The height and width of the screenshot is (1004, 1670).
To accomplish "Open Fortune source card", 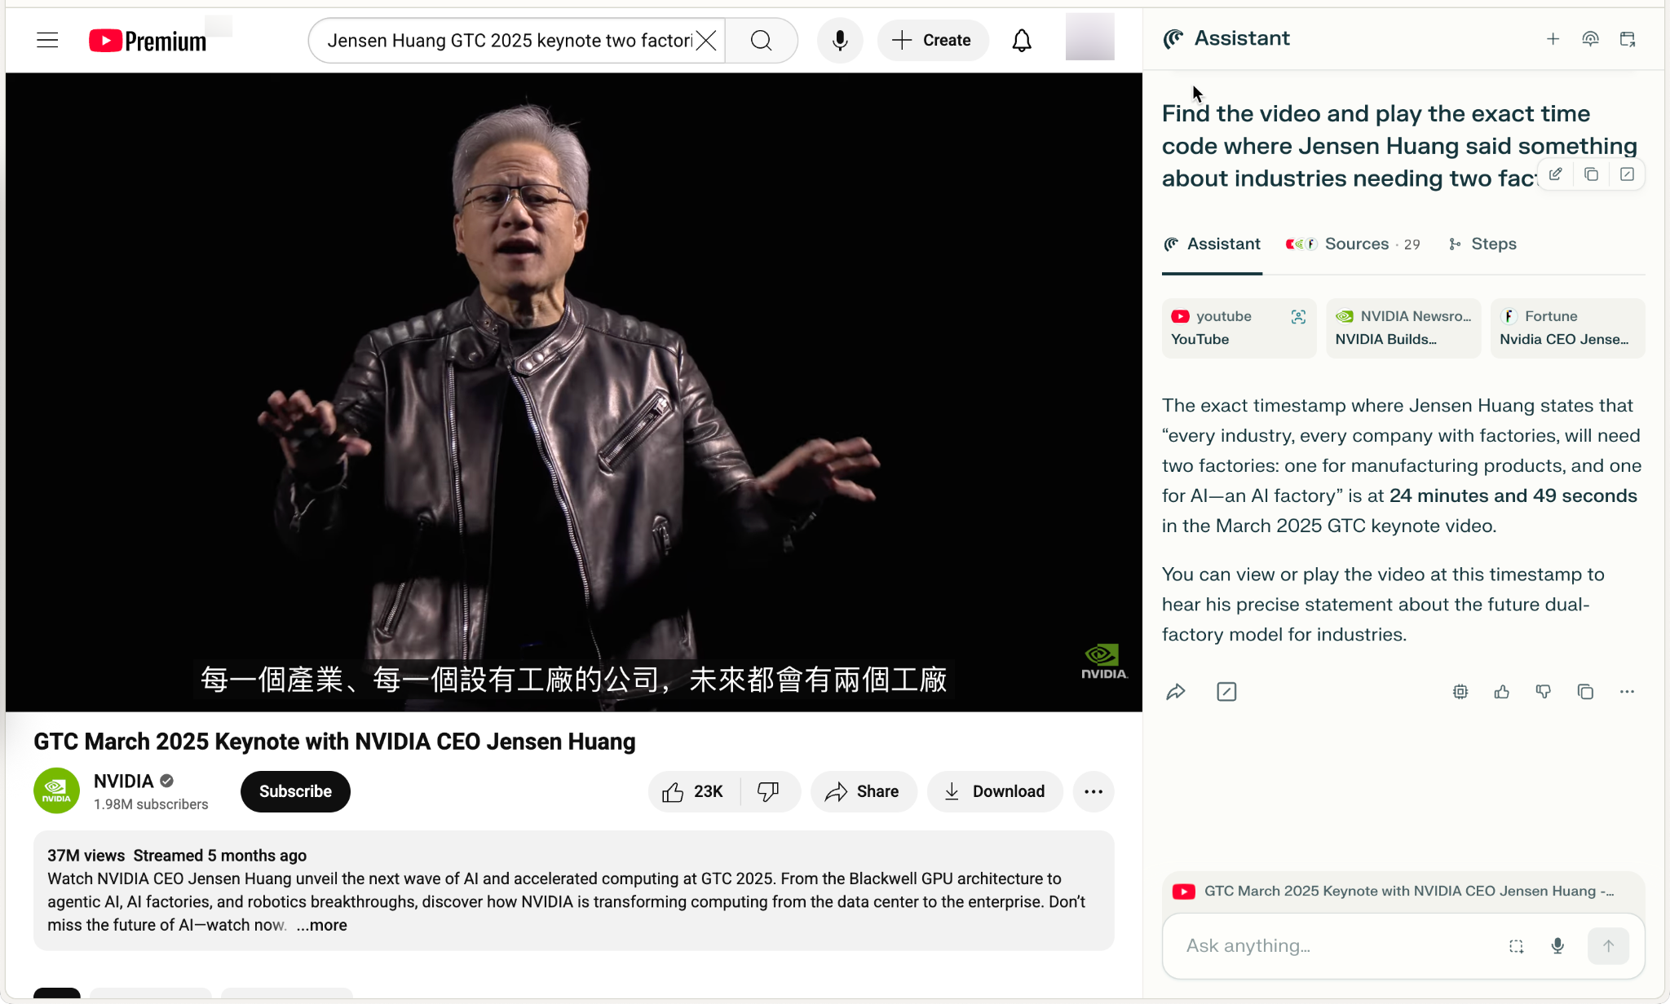I will point(1567,328).
